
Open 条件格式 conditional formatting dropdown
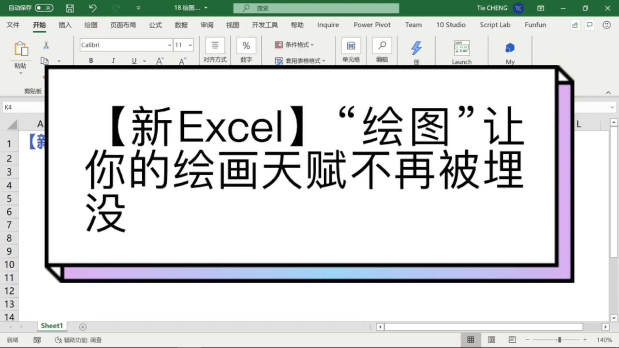(x=295, y=45)
